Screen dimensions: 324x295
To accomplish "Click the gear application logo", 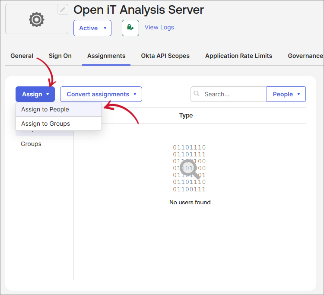I will pyautogui.click(x=37, y=19).
